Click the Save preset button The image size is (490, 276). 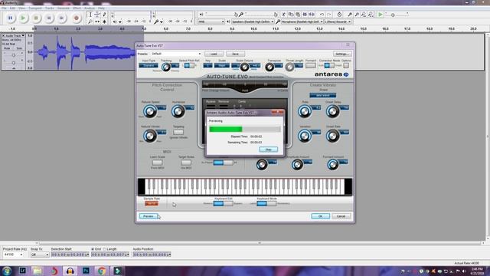(x=235, y=54)
